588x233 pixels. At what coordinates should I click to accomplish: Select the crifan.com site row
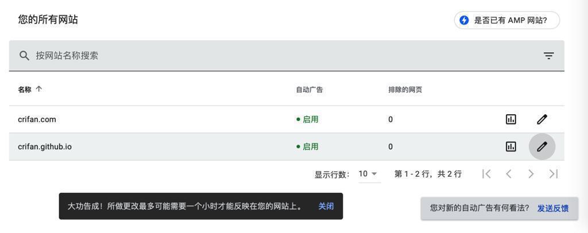click(x=37, y=119)
